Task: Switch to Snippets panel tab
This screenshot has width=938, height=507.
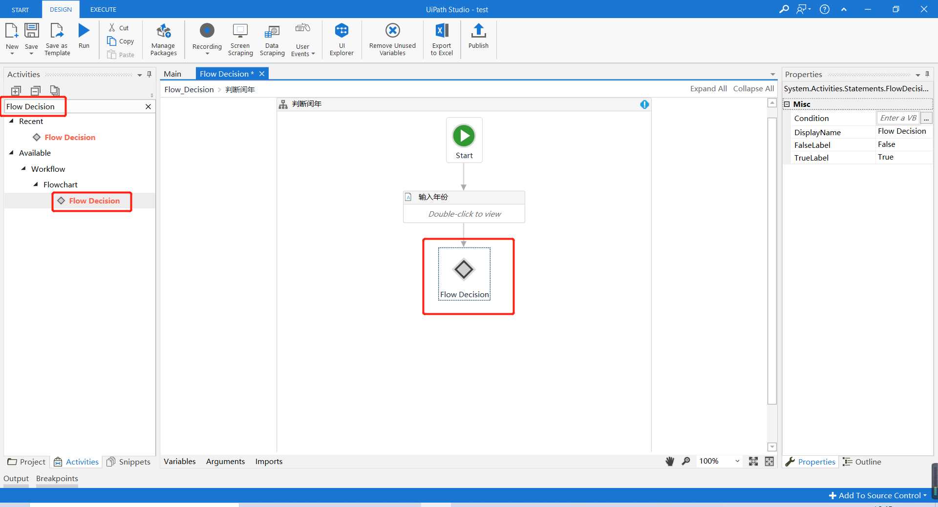Action: [x=128, y=462]
